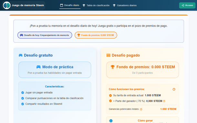This screenshot has width=197, height=123.
Task: Click the text De 0 participantes
Action: [x=142, y=73]
